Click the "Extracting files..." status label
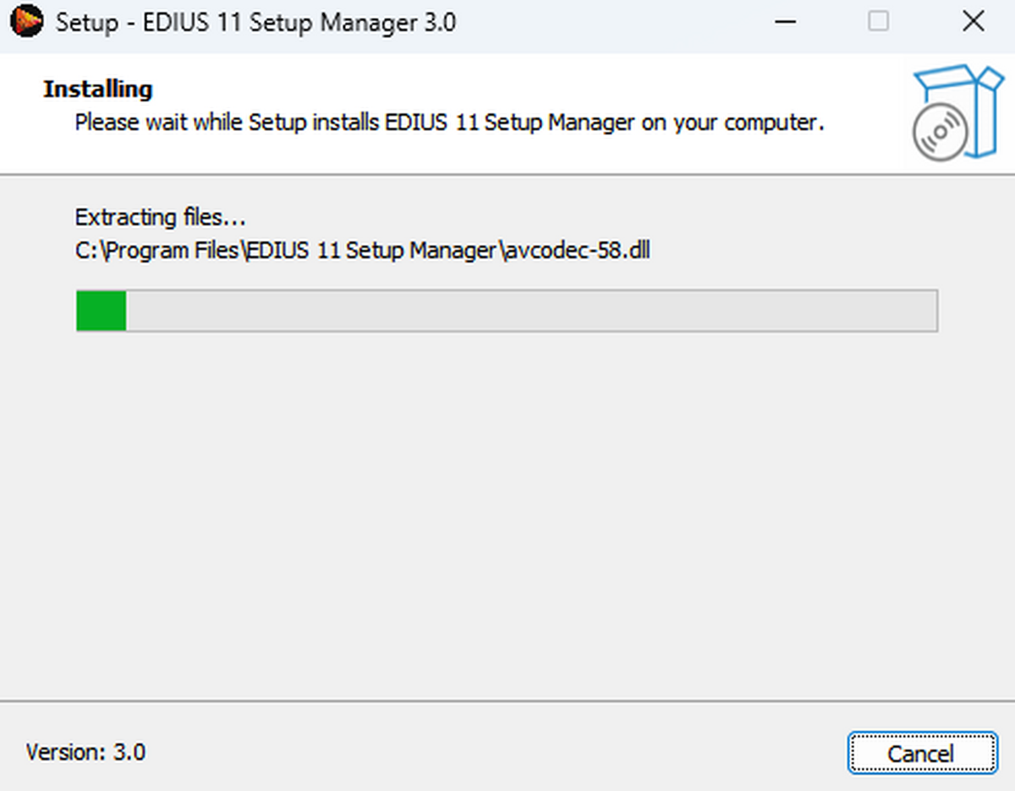 pyautogui.click(x=160, y=217)
